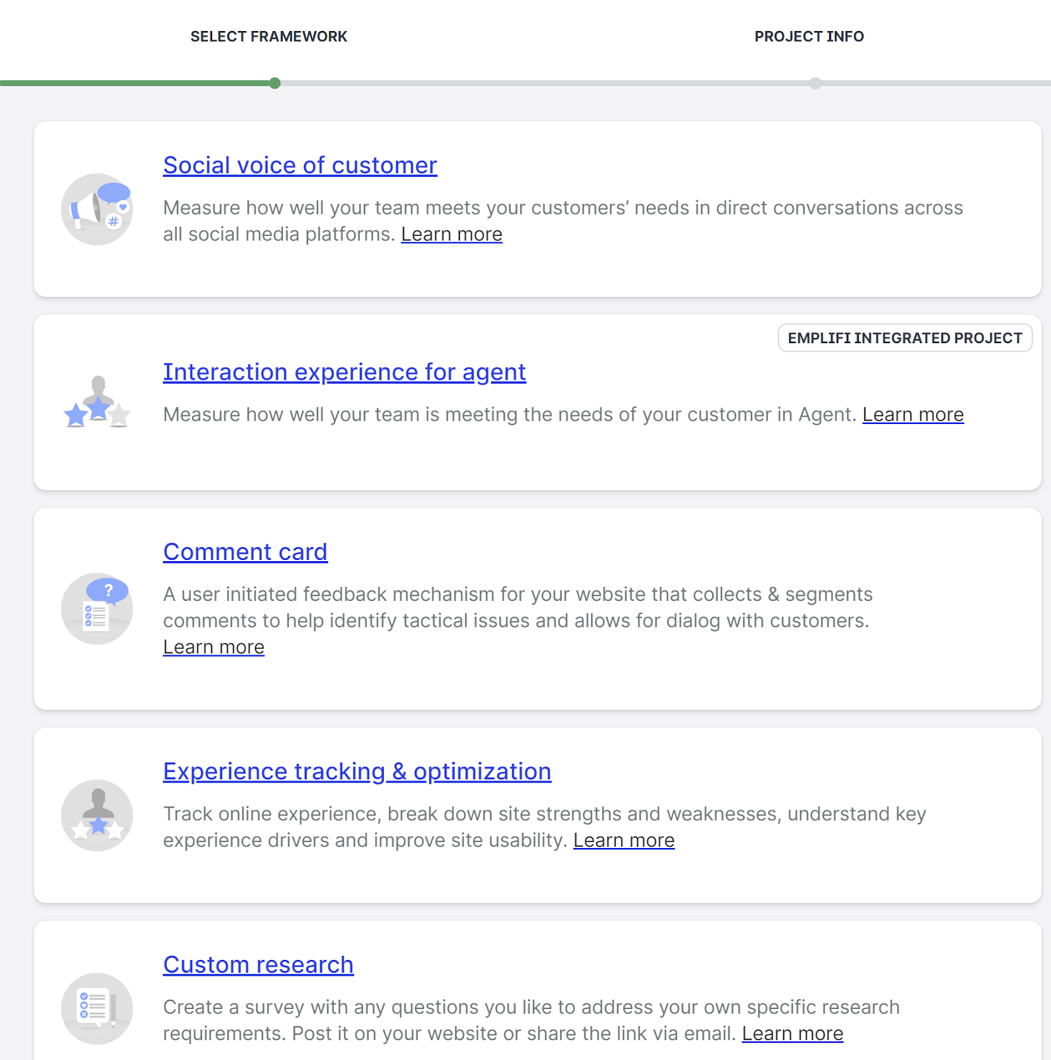The height and width of the screenshot is (1060, 1051).
Task: Go to the Select Framework step tab
Action: 269,36
